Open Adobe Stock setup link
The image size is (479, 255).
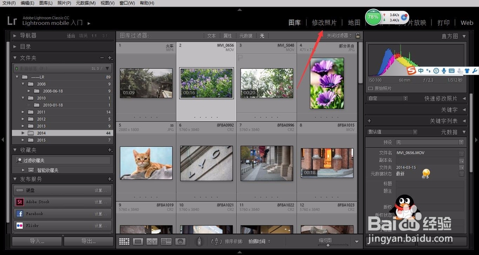[101, 202]
